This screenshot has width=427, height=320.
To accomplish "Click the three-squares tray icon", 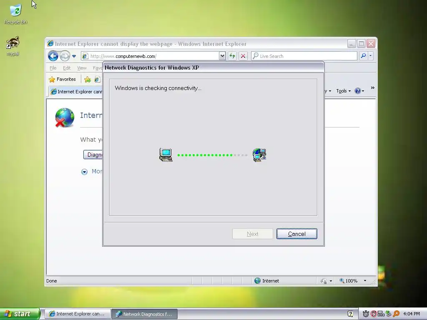I will click(381, 314).
